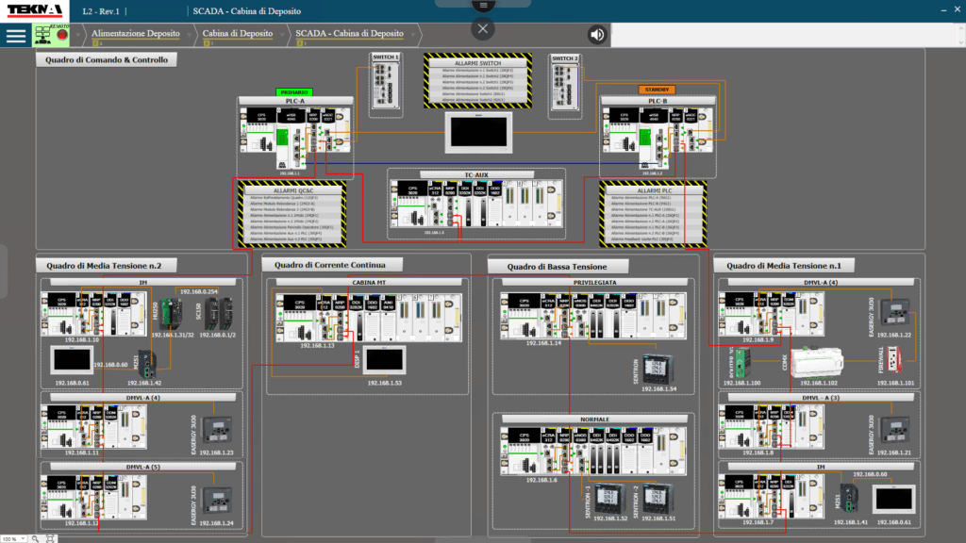Click the fit-to-screen icon

tap(49, 538)
